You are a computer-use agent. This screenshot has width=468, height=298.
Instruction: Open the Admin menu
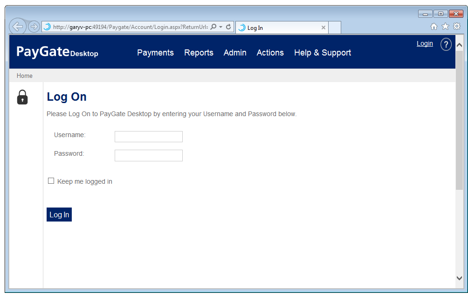235,53
